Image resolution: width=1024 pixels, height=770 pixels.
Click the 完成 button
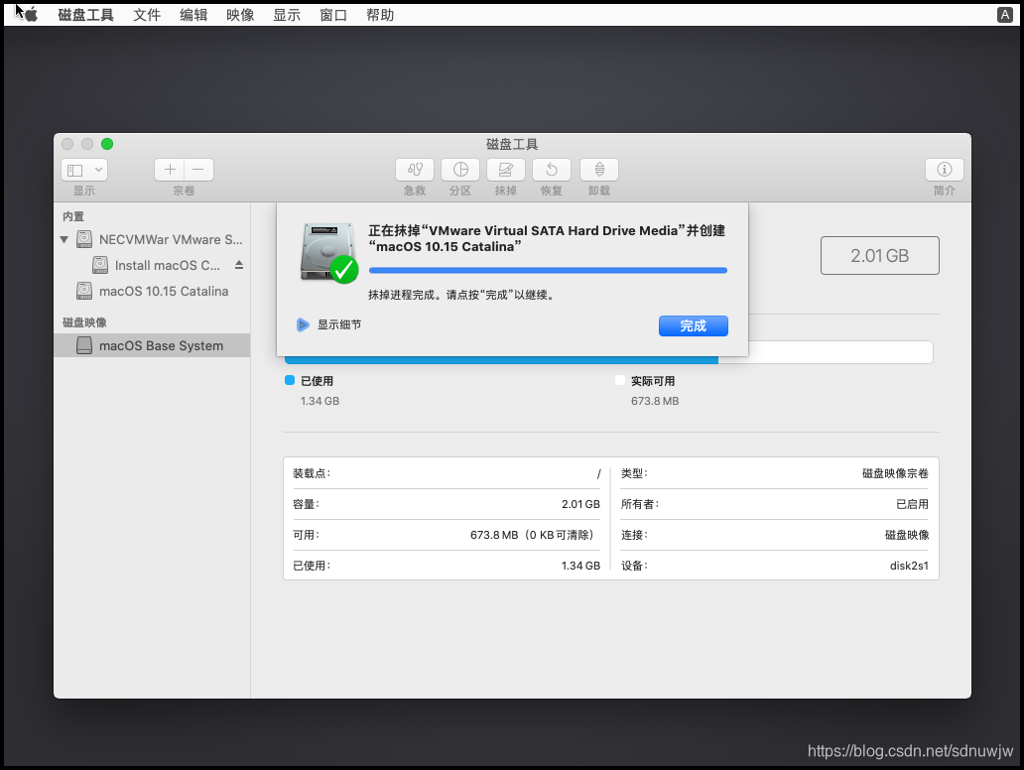[x=694, y=325]
